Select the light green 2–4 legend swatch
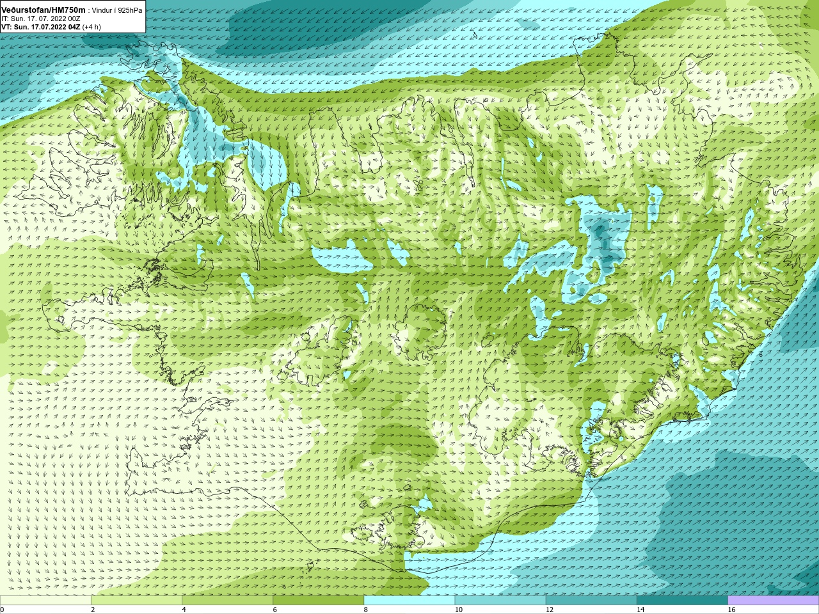The image size is (819, 614). [136, 600]
